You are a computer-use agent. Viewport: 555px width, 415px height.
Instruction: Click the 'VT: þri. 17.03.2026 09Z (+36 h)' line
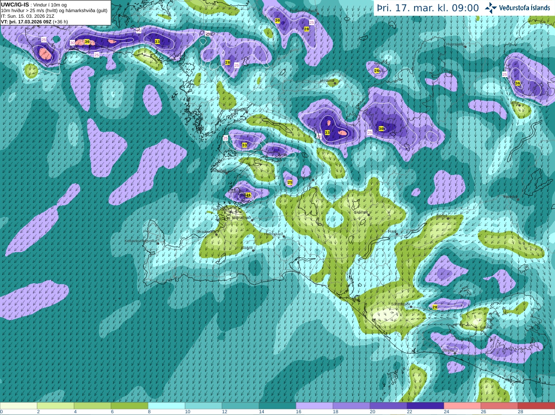click(x=35, y=22)
